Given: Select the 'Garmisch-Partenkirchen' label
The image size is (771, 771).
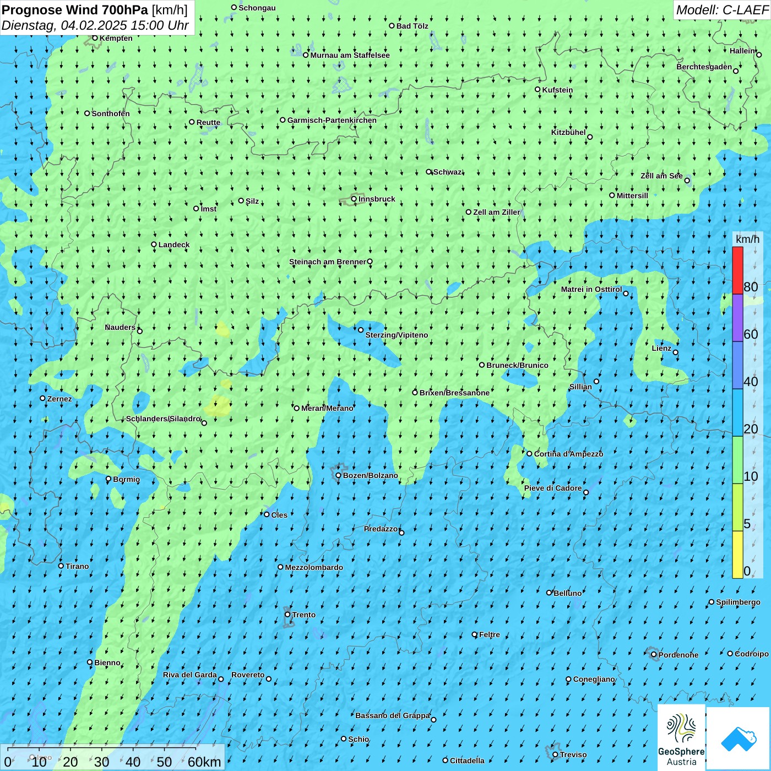Looking at the screenshot, I should tap(332, 120).
